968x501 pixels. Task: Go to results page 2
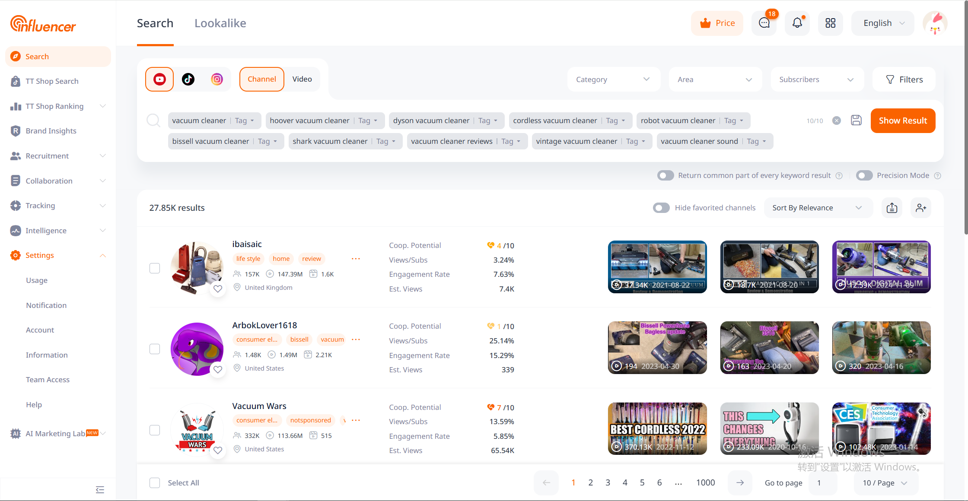590,482
